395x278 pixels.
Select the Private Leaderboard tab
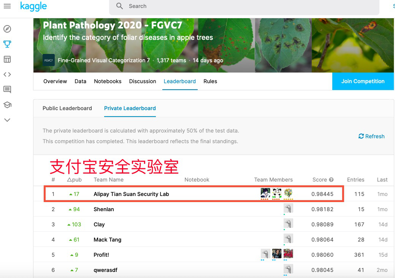click(130, 108)
